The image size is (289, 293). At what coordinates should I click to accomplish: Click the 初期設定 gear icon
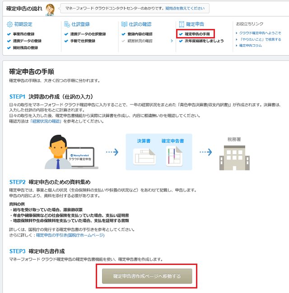(x=9, y=24)
